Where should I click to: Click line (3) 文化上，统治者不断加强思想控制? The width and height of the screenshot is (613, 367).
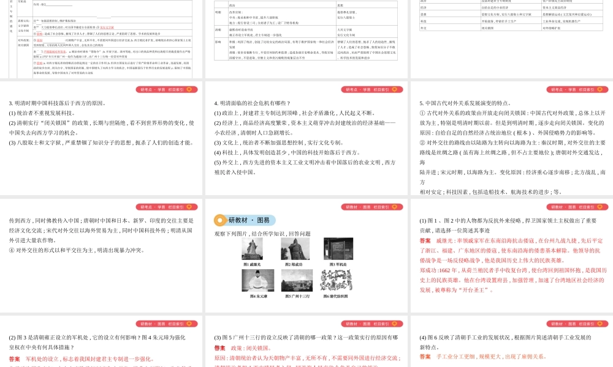(279, 143)
